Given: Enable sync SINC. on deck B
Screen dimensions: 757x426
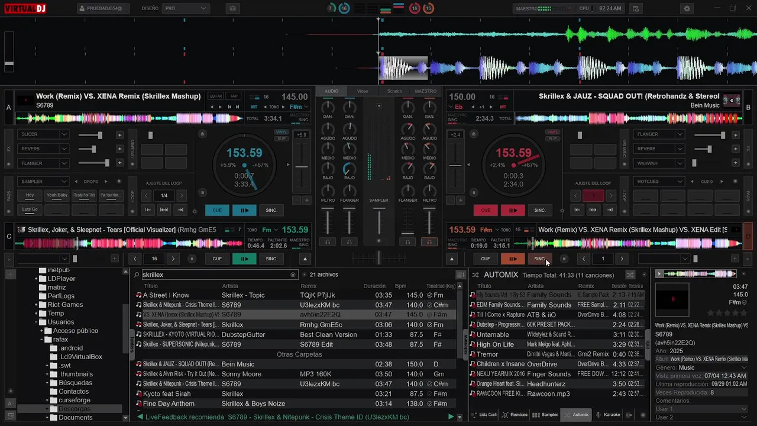Looking at the screenshot, I should [540, 210].
